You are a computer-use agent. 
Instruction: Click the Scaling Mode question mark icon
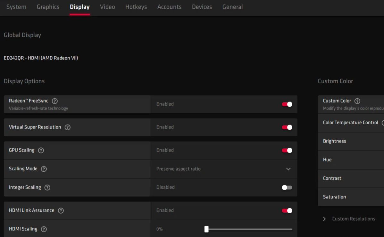44,169
